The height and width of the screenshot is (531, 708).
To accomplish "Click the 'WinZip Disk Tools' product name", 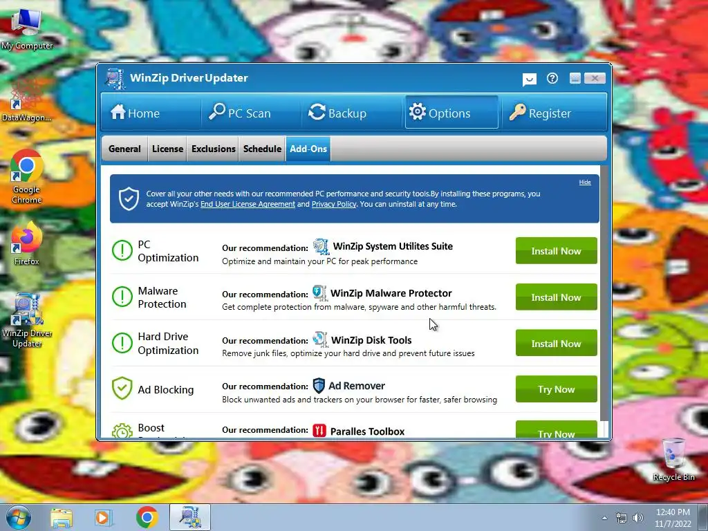I will coord(371,340).
